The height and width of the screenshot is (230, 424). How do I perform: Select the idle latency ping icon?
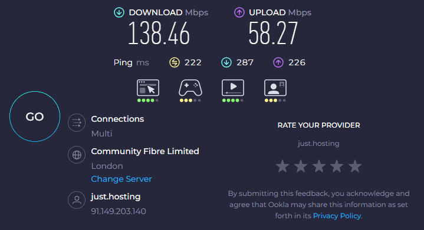[x=175, y=62]
